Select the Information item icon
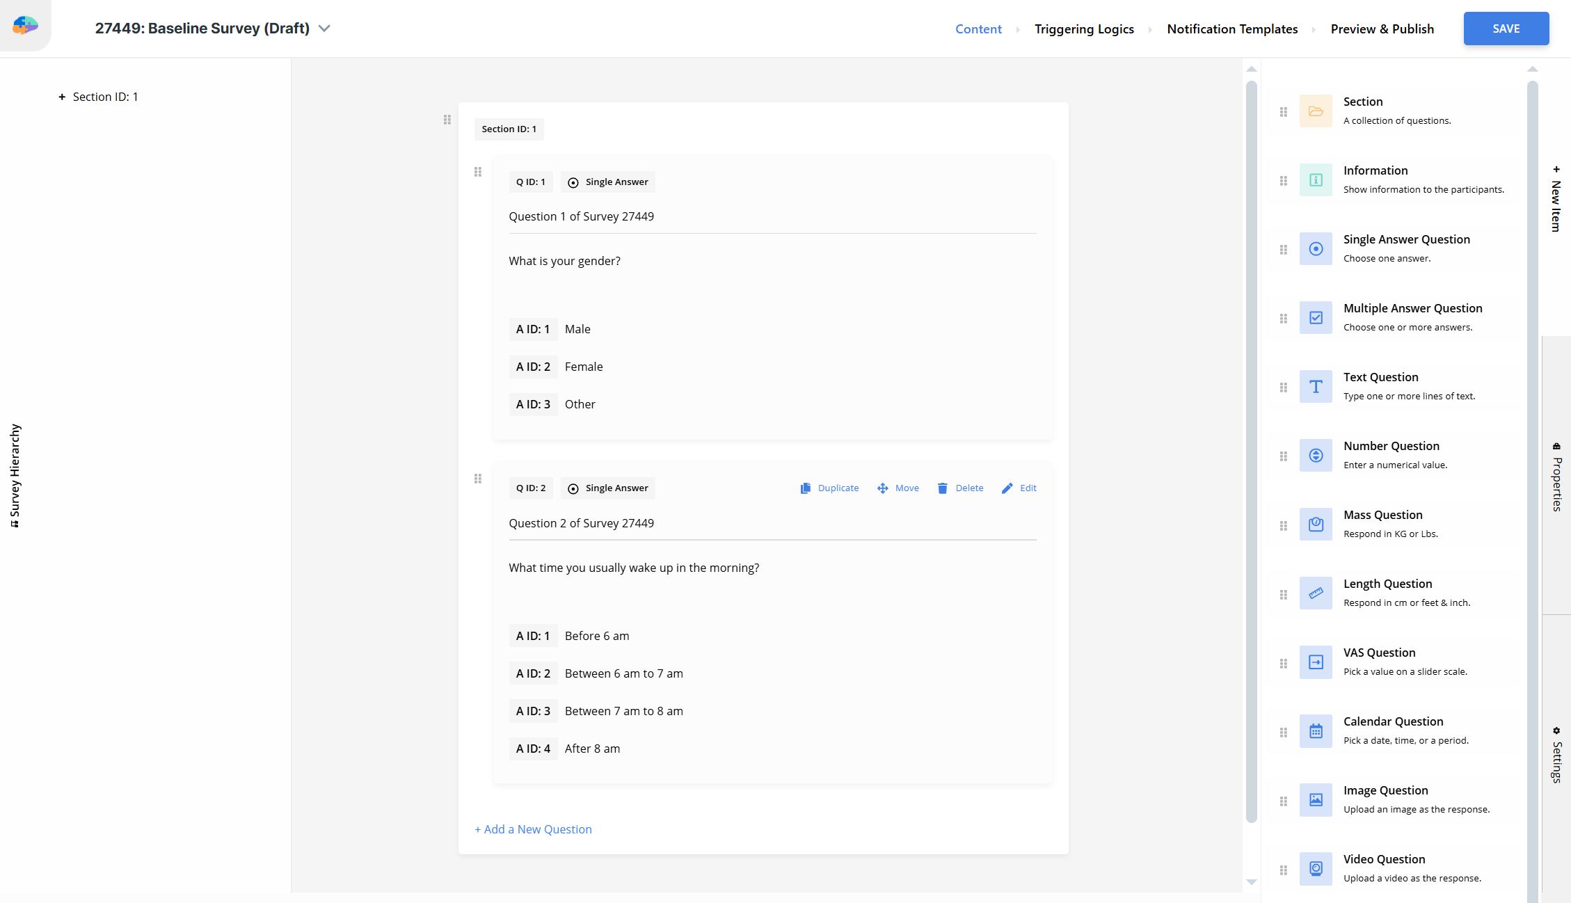The height and width of the screenshot is (903, 1571). [x=1315, y=180]
